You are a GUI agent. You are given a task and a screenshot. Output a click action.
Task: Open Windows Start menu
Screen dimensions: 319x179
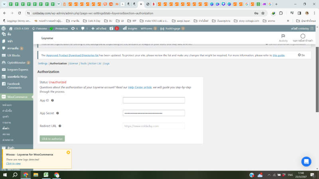point(5,175)
